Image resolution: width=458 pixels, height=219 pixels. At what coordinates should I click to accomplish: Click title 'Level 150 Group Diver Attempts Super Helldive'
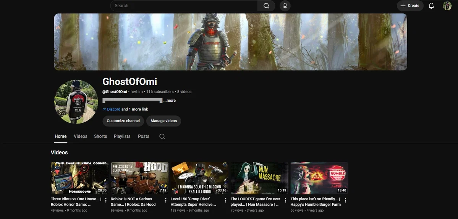[193, 202]
